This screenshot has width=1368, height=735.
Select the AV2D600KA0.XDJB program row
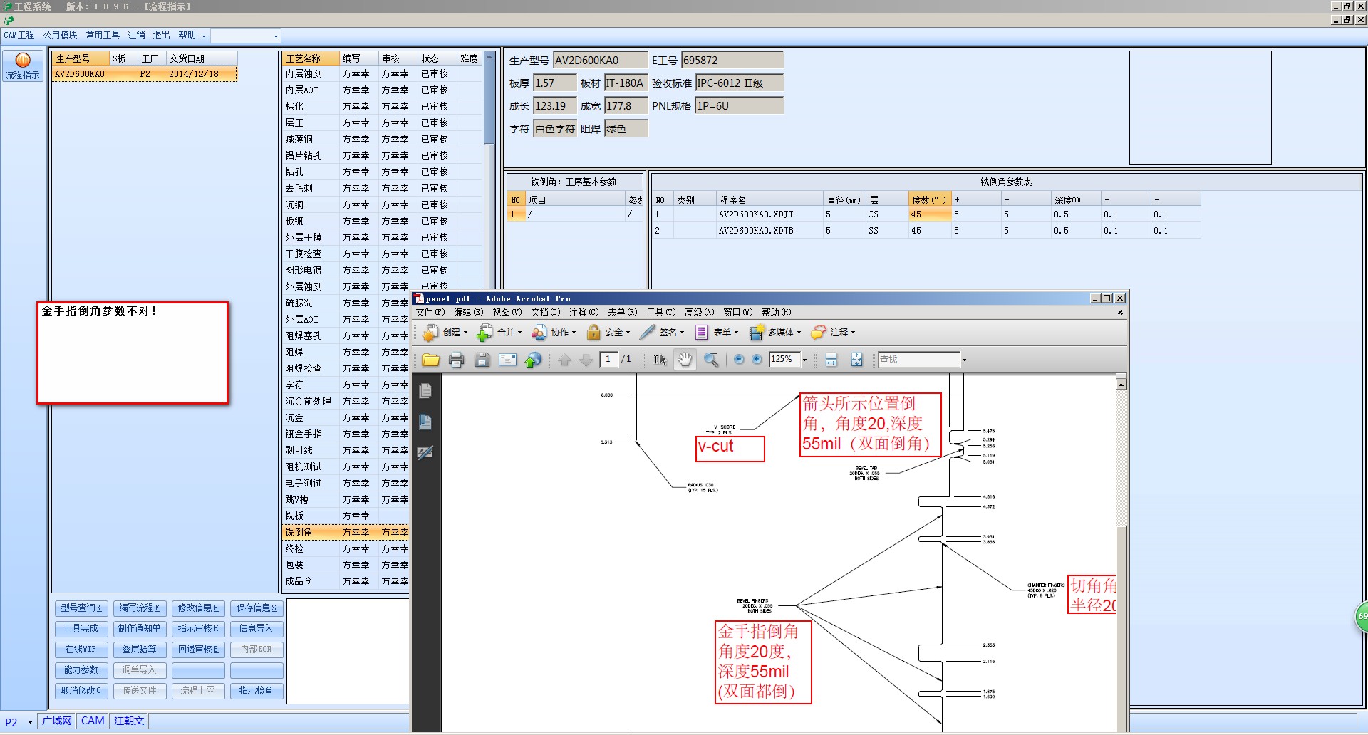click(x=926, y=231)
